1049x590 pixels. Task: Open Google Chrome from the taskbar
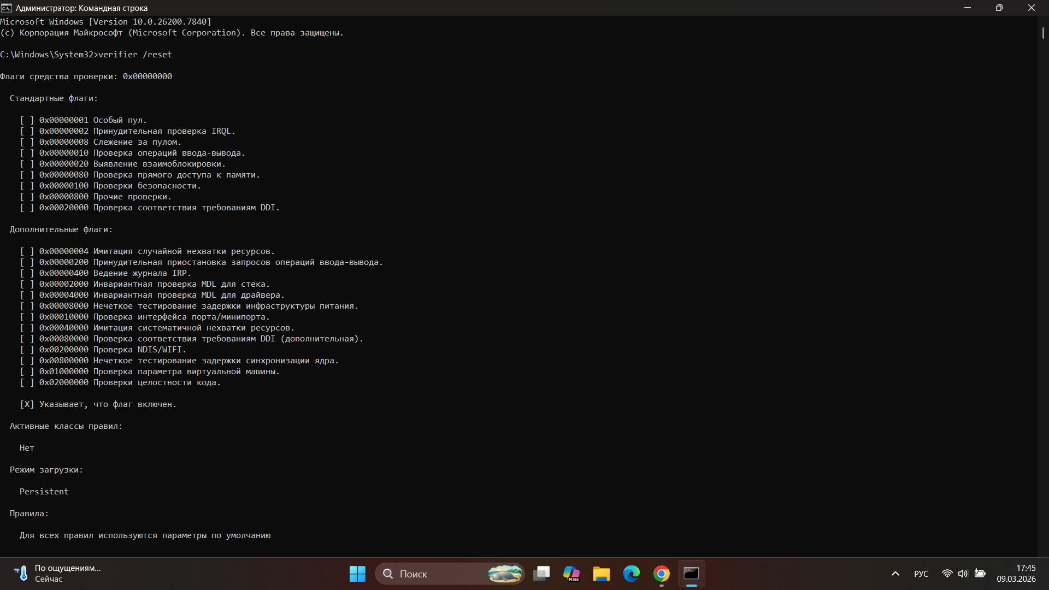tap(662, 574)
